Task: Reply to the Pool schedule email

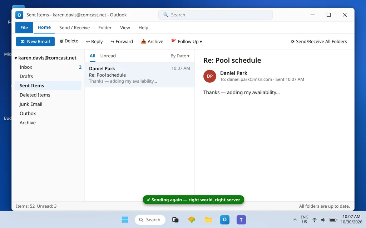Action: (x=94, y=41)
